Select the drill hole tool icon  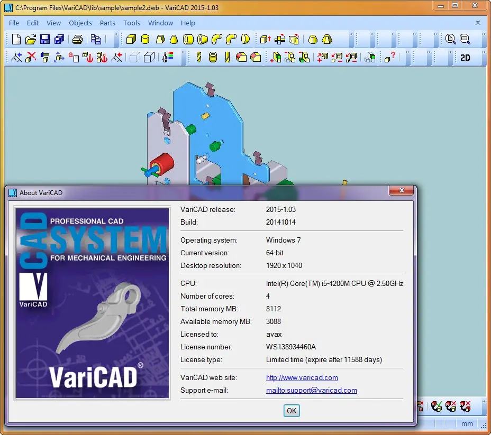(x=199, y=57)
